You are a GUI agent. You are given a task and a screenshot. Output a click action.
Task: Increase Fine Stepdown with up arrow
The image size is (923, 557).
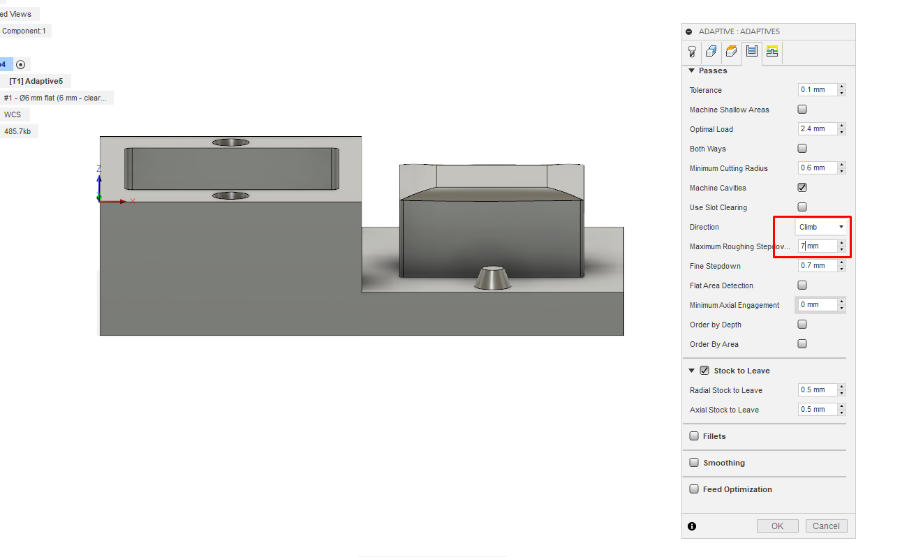[842, 263]
